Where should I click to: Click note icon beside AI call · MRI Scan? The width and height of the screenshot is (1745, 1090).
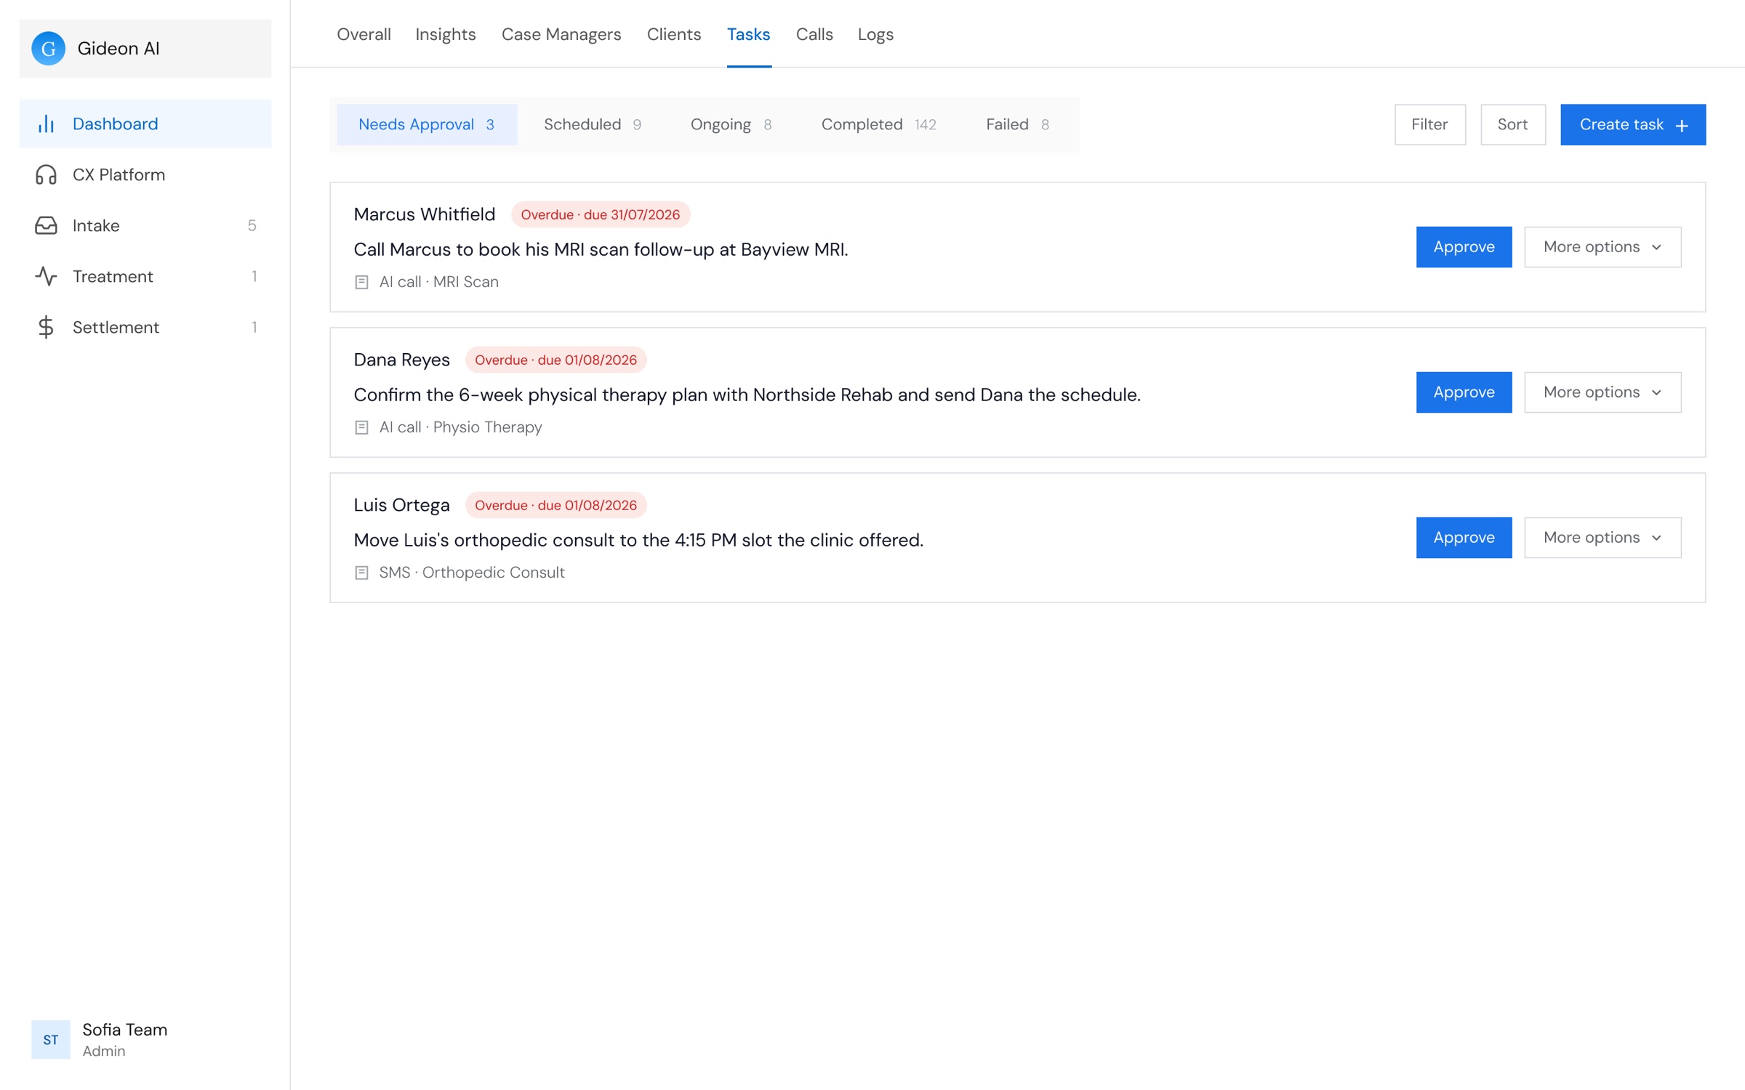point(361,282)
